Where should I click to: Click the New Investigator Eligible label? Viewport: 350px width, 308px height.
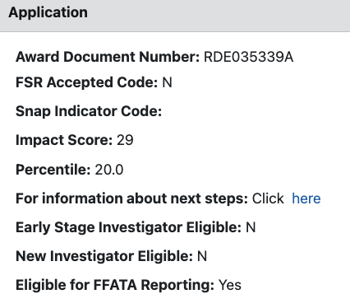point(104,256)
